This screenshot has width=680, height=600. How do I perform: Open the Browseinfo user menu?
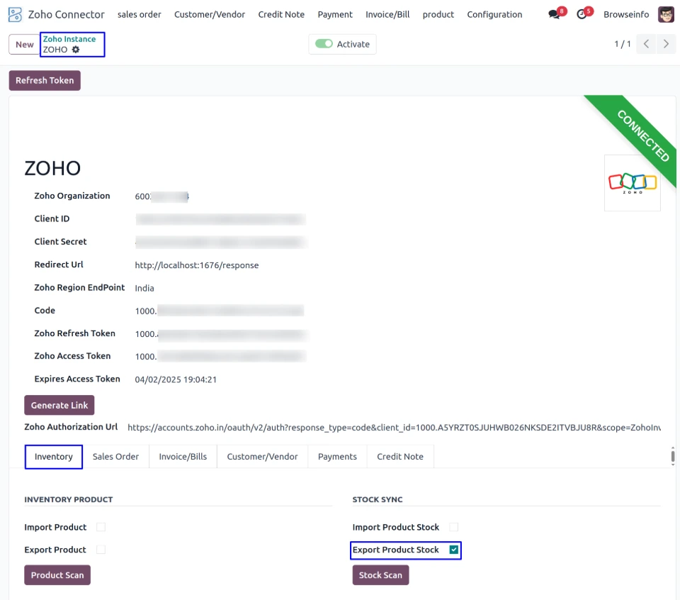tap(625, 14)
